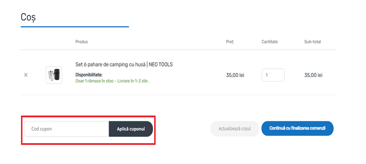Click the unit price under Preț

[235, 75]
